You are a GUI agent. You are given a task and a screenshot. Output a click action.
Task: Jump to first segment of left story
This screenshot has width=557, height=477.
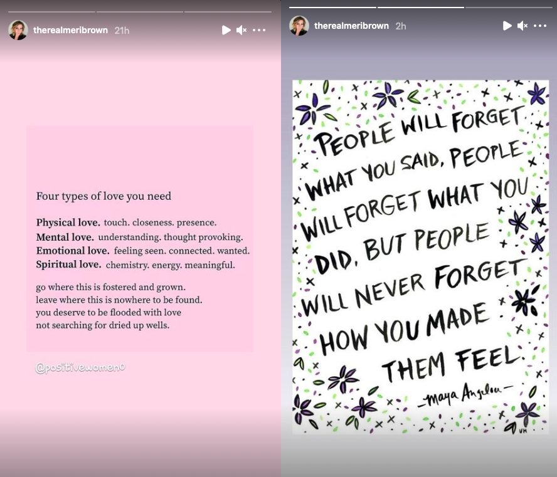51,12
